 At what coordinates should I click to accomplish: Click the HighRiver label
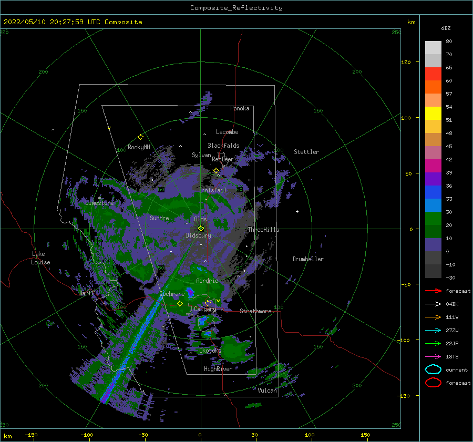(218, 369)
